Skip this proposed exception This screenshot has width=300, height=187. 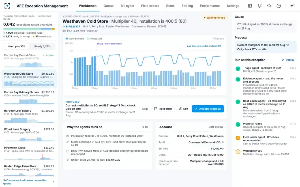pos(145,109)
